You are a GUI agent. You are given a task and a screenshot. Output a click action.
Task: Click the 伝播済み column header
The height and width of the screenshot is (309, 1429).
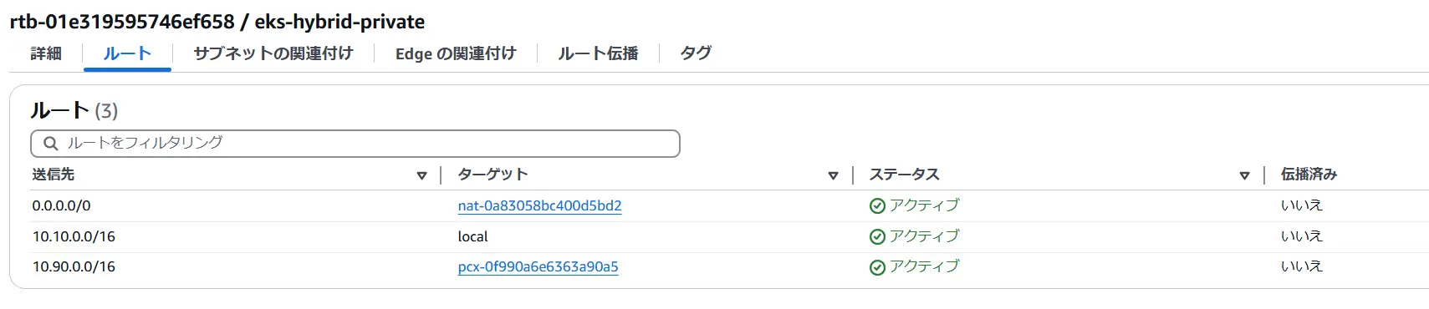pos(1309,175)
